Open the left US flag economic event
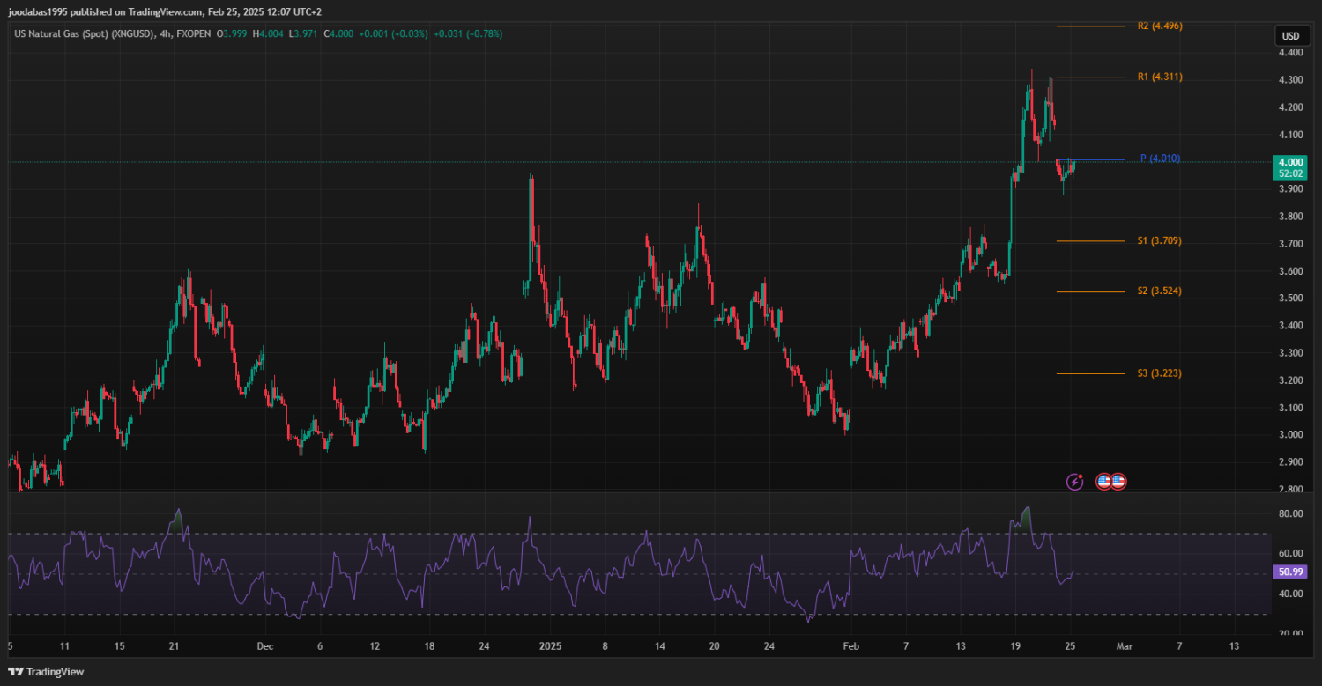1322x686 pixels. coord(1103,482)
